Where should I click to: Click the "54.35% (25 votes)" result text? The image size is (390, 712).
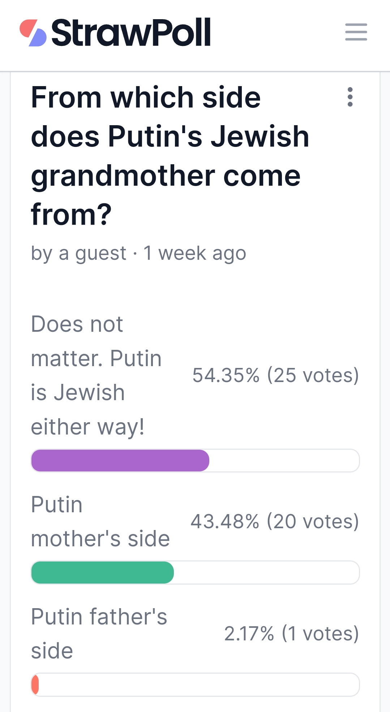click(275, 375)
